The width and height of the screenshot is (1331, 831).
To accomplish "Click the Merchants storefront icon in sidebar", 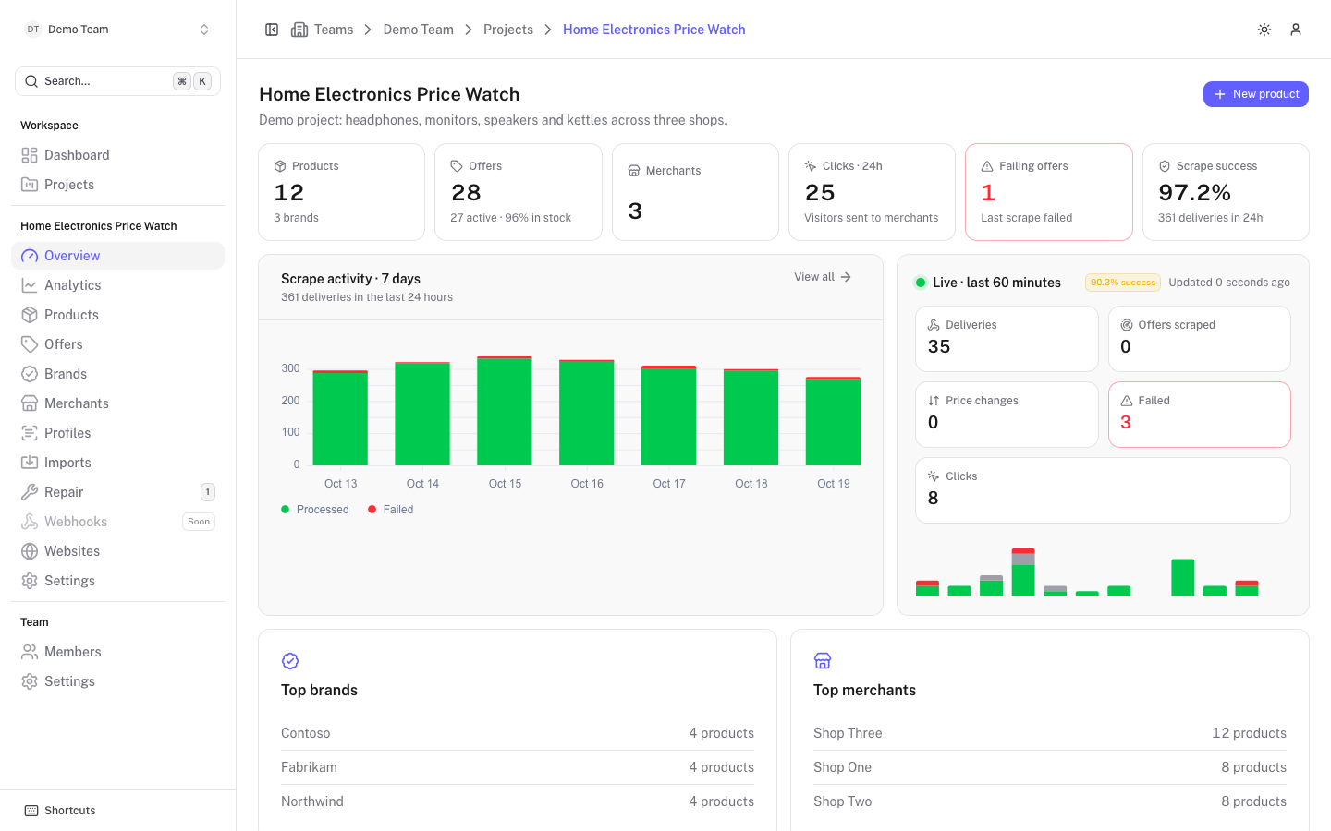I will [x=30, y=403].
